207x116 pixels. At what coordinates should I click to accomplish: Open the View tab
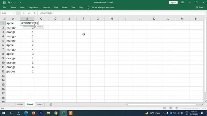(x=73, y=7)
